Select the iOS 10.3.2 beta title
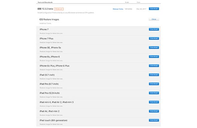Screen dimensions: 197x128 pyautogui.click(x=45, y=9)
